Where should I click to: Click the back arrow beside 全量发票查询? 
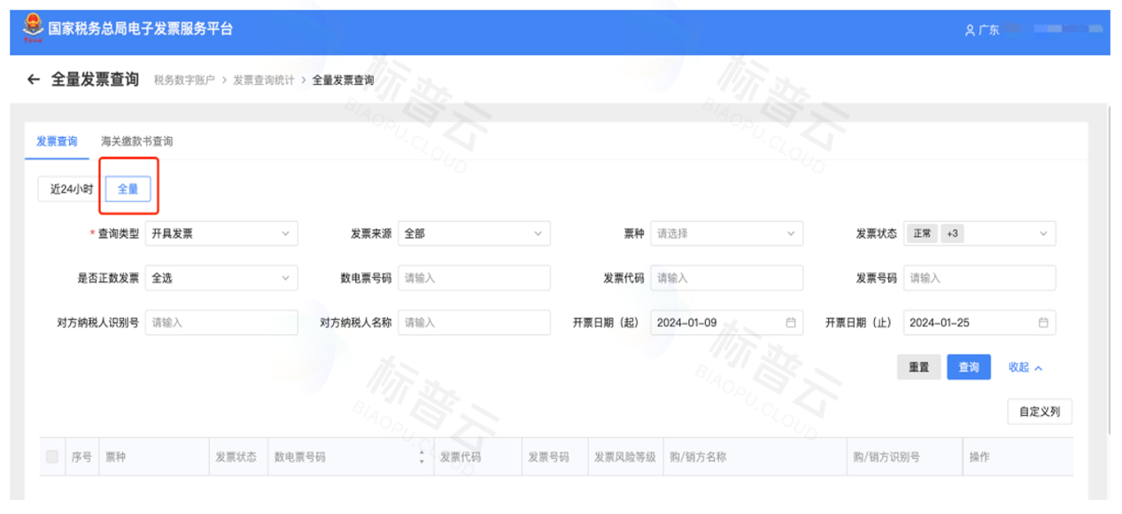click(x=34, y=80)
